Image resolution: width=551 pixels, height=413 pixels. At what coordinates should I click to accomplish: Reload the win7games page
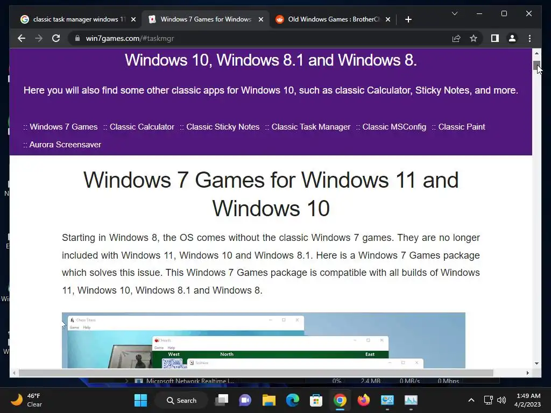56,38
